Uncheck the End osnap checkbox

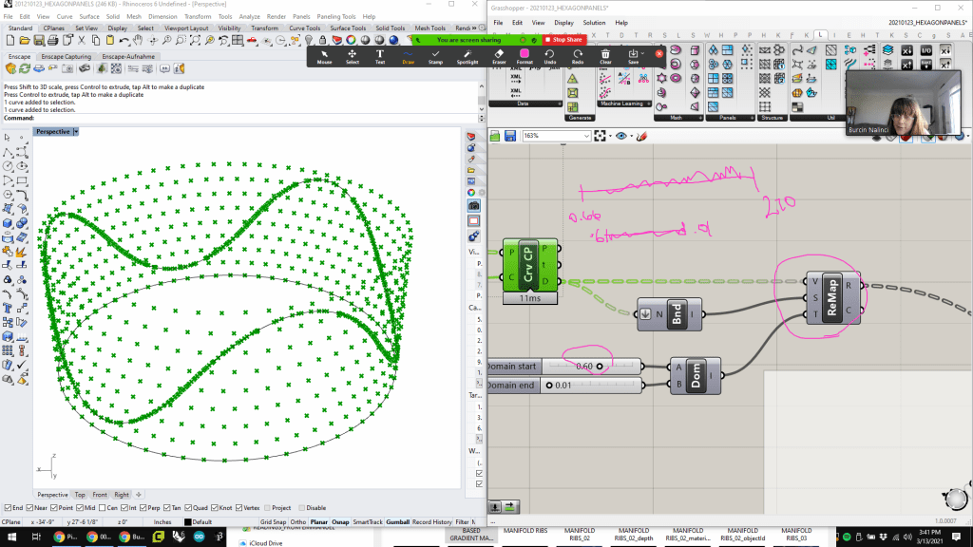click(8, 508)
